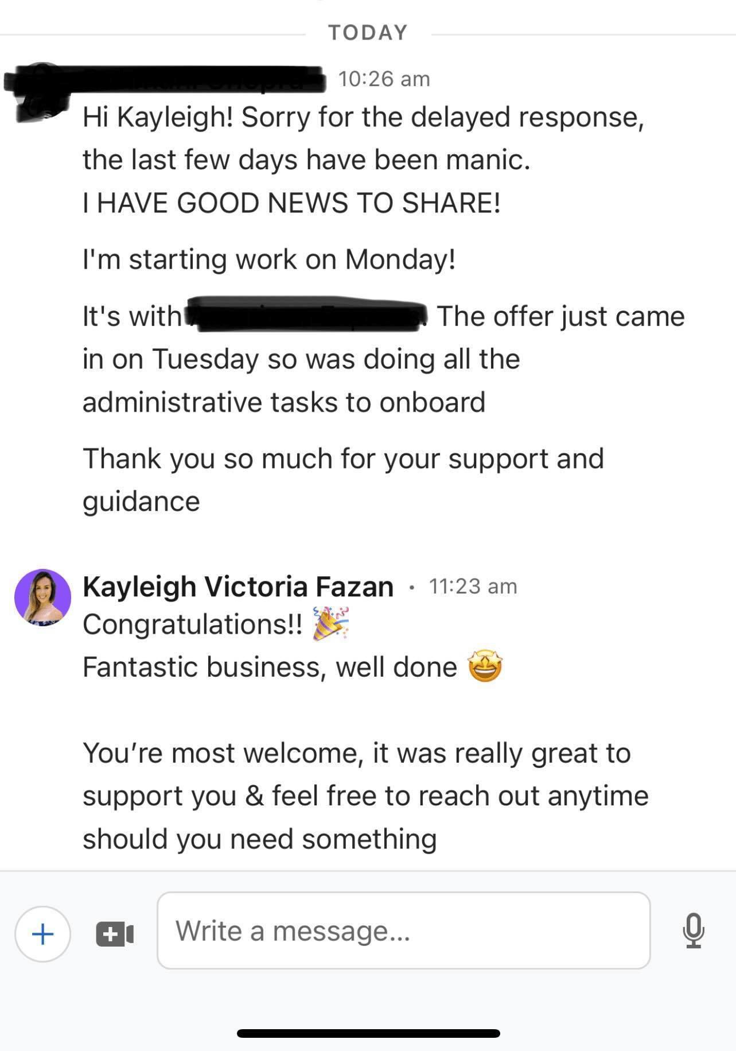736x1051 pixels.
Task: Tap the "I'm starting work on Monday!" message
Action: (x=269, y=259)
